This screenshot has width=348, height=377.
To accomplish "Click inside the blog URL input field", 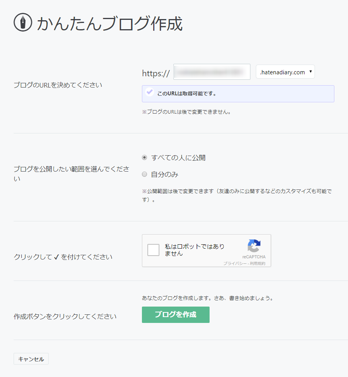I will pyautogui.click(x=212, y=72).
